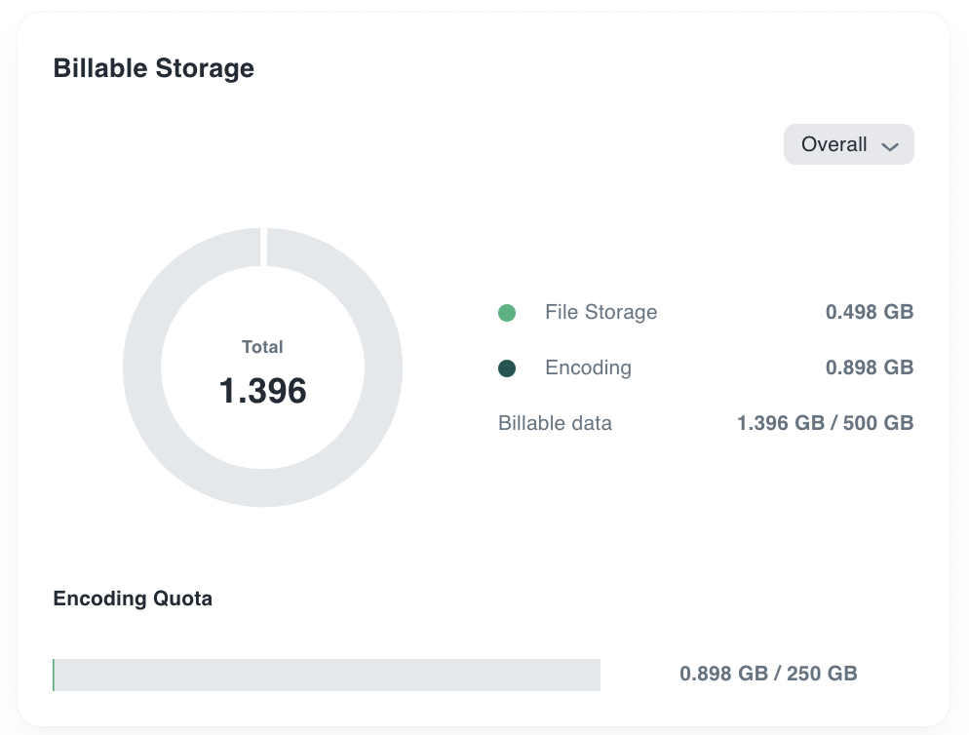Click the 0.898 GB / 250 GB quota text
The width and height of the screenshot is (969, 735).
[x=768, y=674]
